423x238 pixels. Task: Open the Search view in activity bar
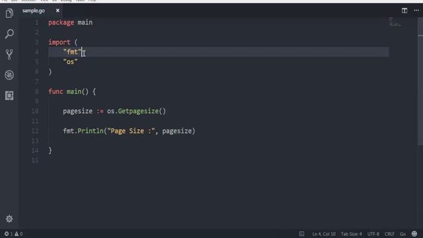pos(9,34)
